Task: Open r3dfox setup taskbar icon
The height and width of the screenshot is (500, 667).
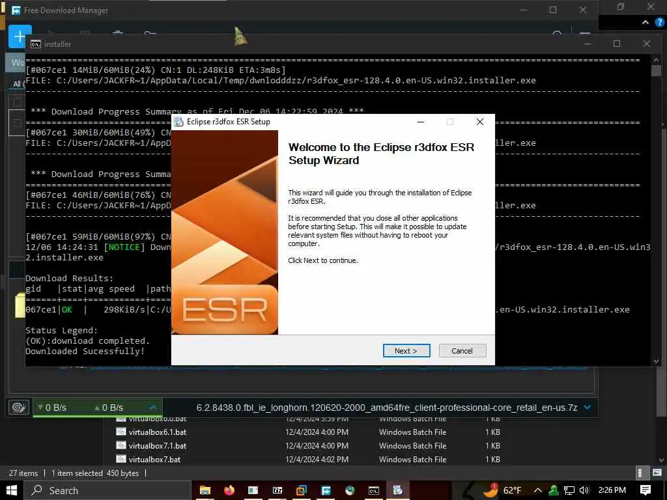Action: pyautogui.click(x=398, y=490)
